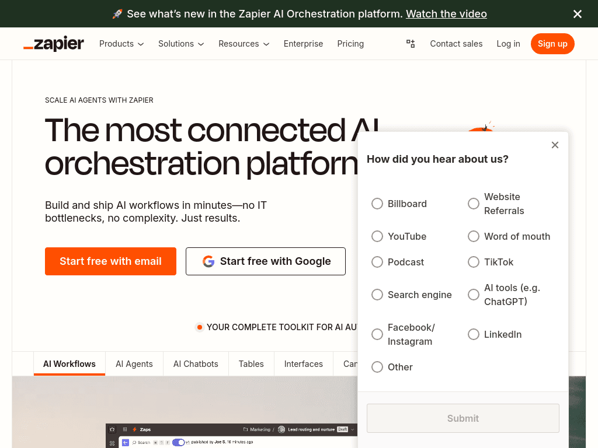Select the Search engine radio option
Image resolution: width=598 pixels, height=448 pixels.
pos(377,295)
